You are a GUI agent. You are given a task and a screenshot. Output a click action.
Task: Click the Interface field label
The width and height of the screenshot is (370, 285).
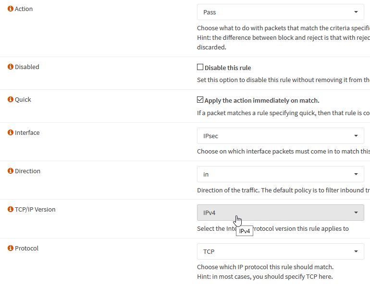pyautogui.click(x=27, y=133)
